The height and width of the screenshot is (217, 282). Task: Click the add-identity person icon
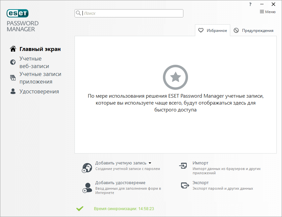pos(87,187)
